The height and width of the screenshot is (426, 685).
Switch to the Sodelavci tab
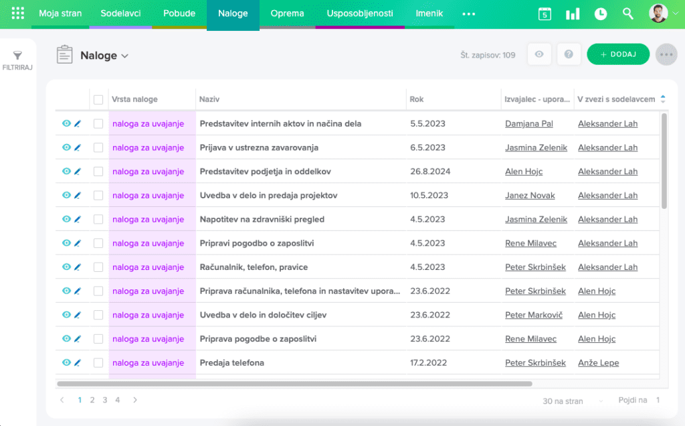pyautogui.click(x=120, y=13)
